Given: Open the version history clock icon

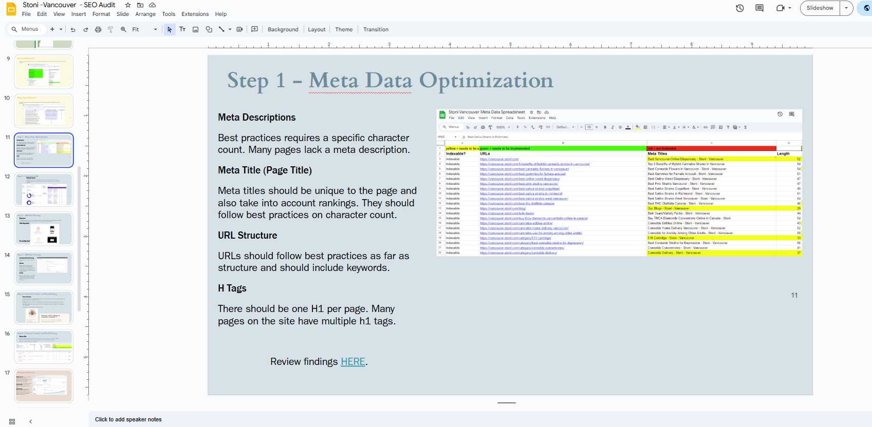Looking at the screenshot, I should click(740, 8).
